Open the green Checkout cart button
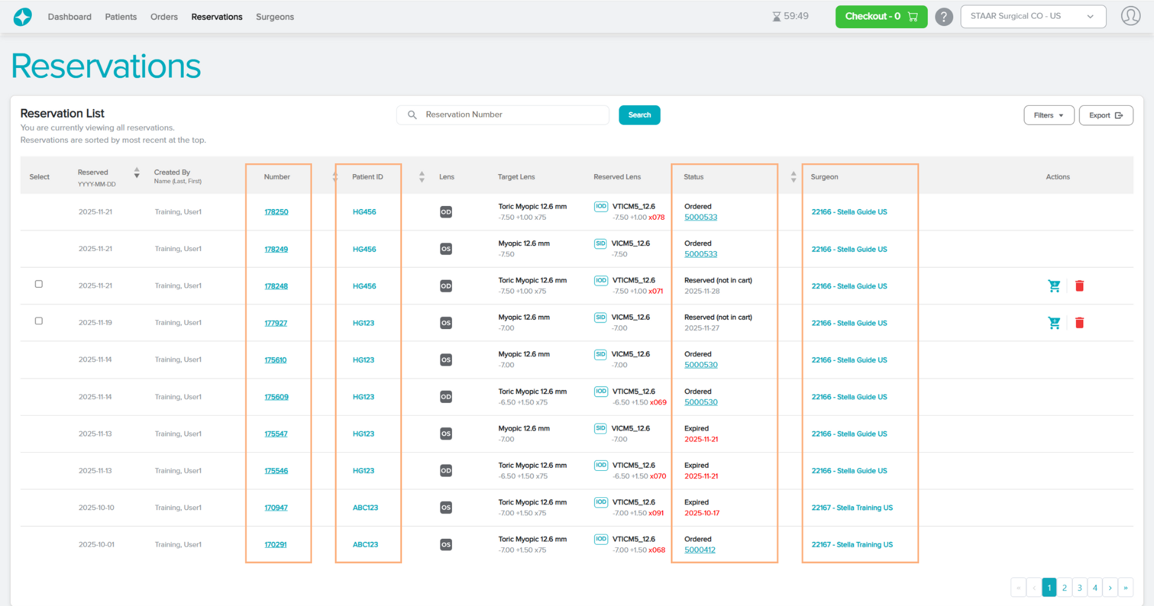This screenshot has width=1154, height=606. click(x=881, y=16)
